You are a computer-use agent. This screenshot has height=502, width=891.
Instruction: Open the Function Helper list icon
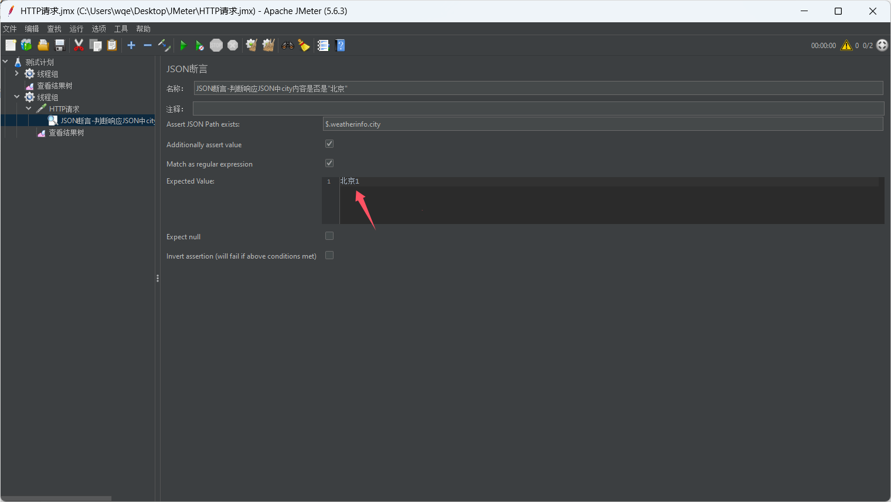[323, 45]
